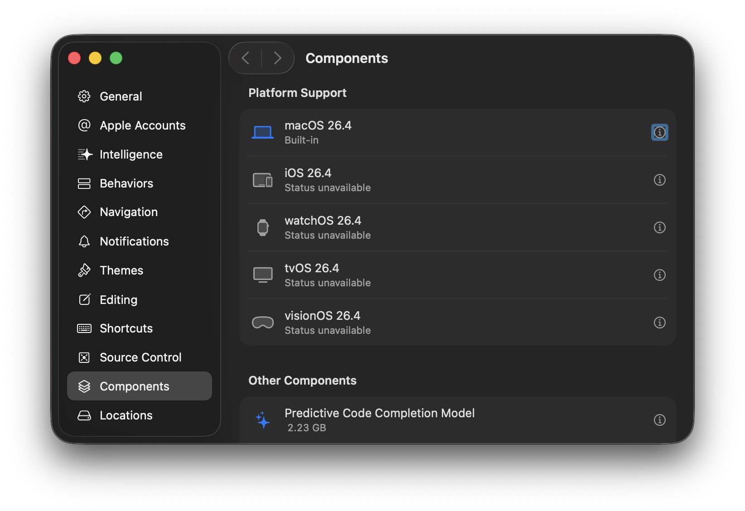Screen dimensions: 745x511
Task: Click the Themes paintbrush icon
Action: point(84,270)
